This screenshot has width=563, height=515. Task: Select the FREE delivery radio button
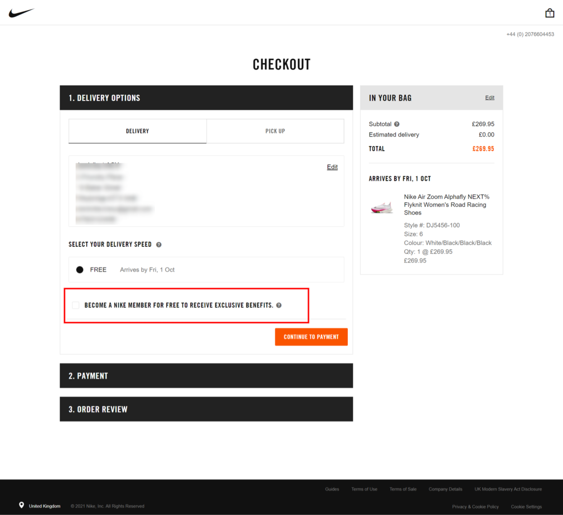[80, 270]
